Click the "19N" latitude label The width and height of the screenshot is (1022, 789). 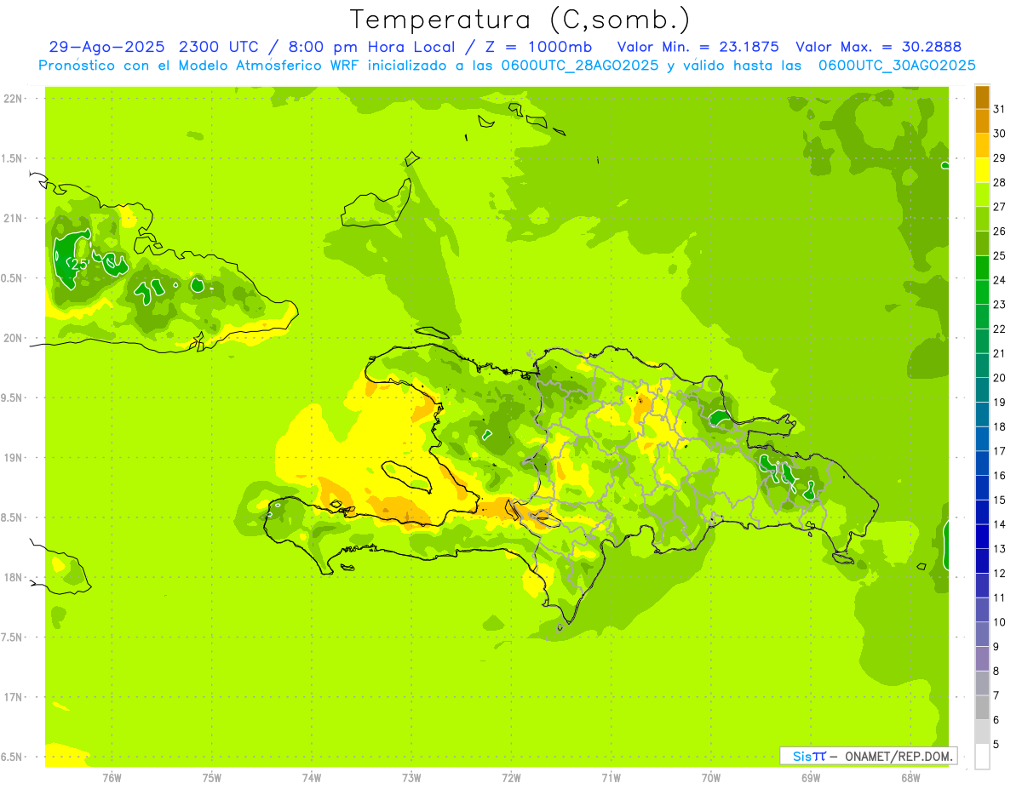point(13,458)
